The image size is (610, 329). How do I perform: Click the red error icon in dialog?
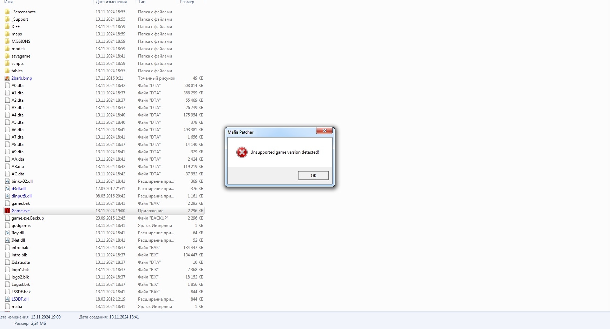(242, 152)
